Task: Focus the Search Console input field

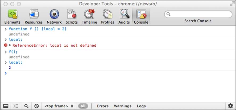Action: tap(198, 14)
